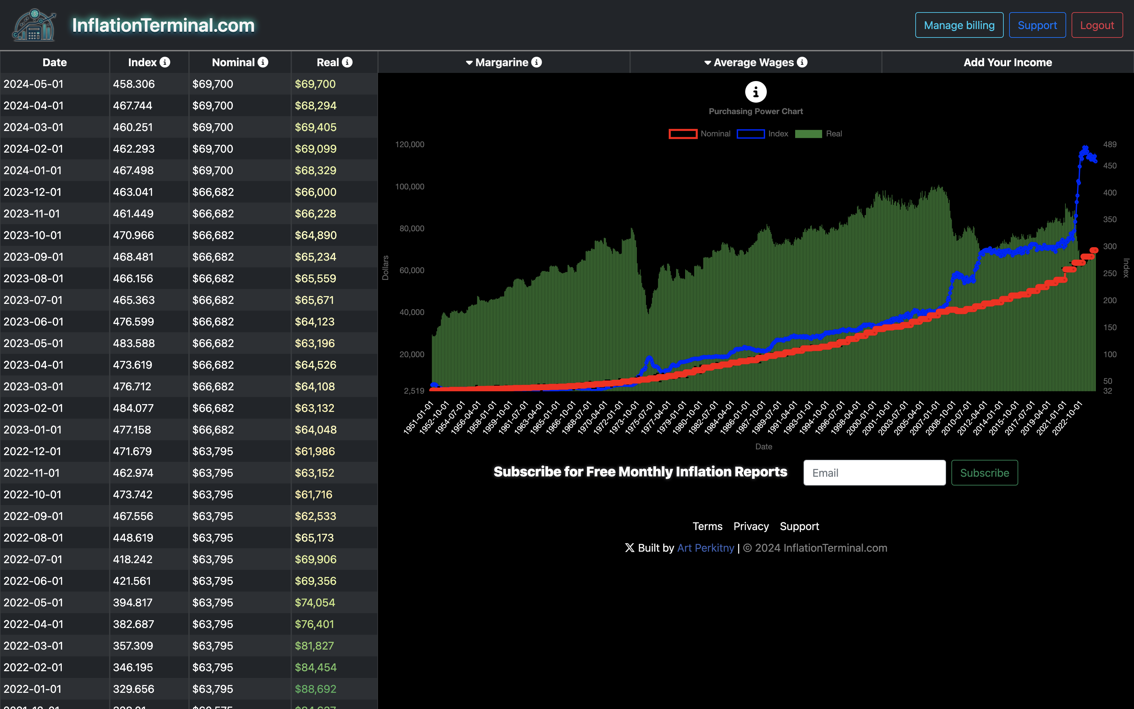1134x709 pixels.
Task: Click the 2008-10-01 axis date label
Action: [x=940, y=418]
